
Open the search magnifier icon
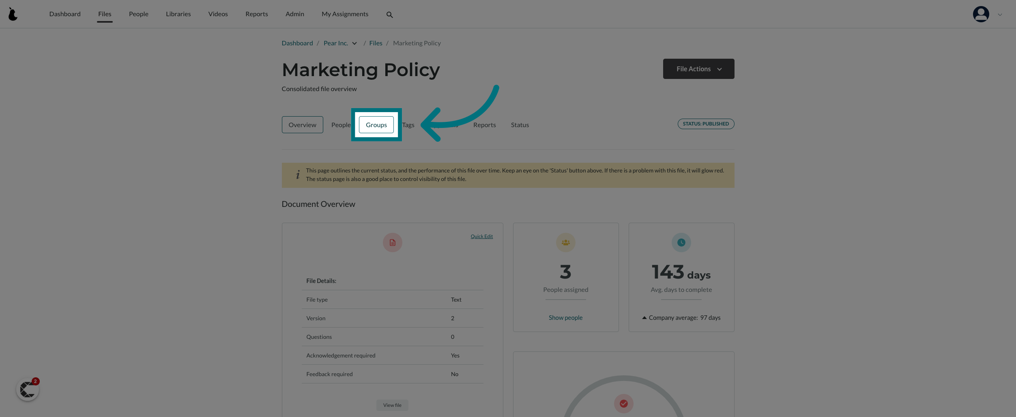click(x=389, y=15)
